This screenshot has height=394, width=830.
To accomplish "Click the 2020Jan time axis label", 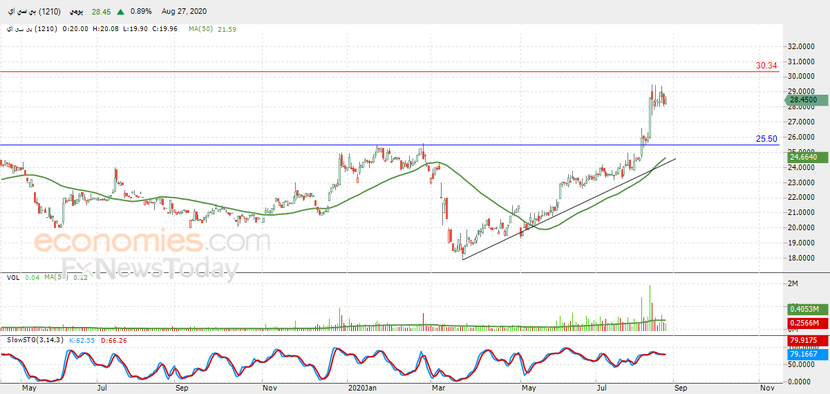I will (x=363, y=388).
